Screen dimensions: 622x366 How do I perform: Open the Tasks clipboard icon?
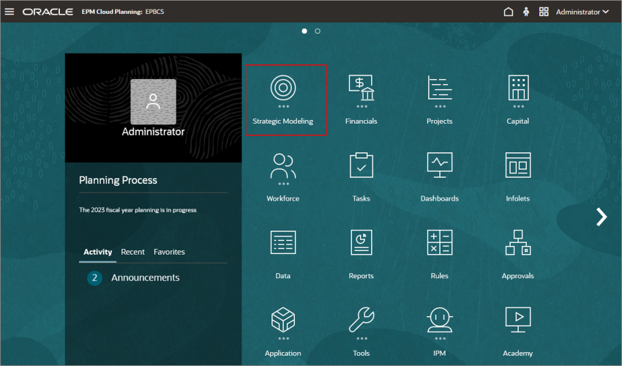[x=361, y=165]
